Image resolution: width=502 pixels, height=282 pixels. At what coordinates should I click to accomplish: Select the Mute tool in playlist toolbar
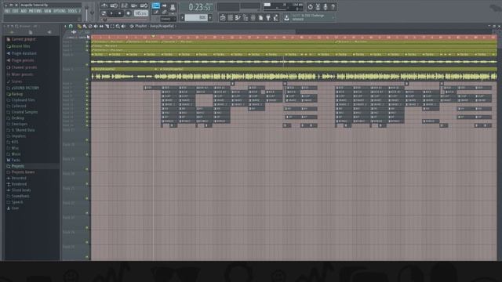pos(96,26)
